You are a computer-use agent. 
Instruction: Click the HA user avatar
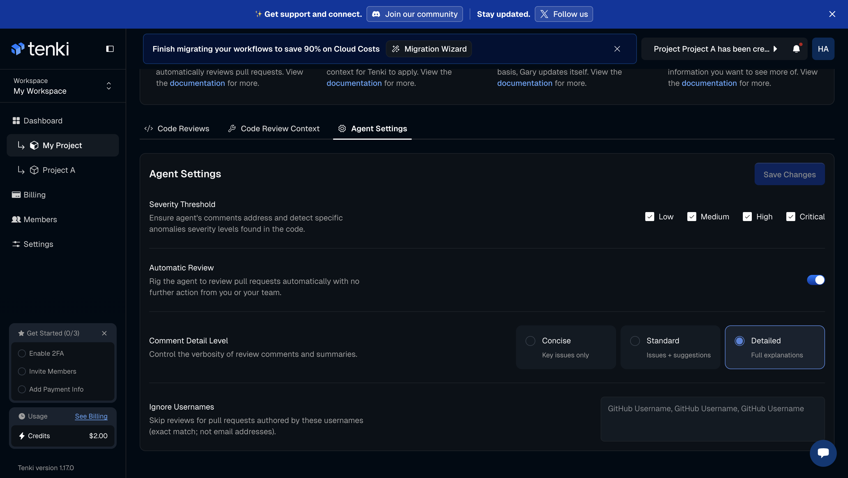pyautogui.click(x=823, y=49)
